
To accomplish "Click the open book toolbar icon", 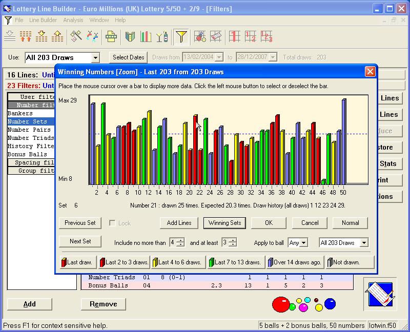I will [x=130, y=36].
